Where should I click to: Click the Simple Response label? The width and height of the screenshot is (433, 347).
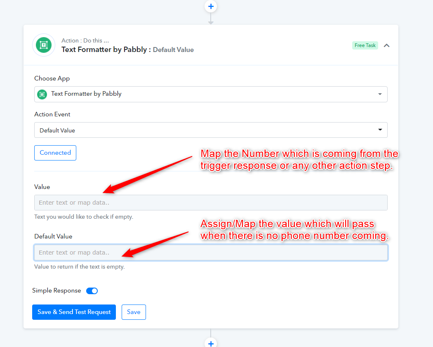click(56, 290)
